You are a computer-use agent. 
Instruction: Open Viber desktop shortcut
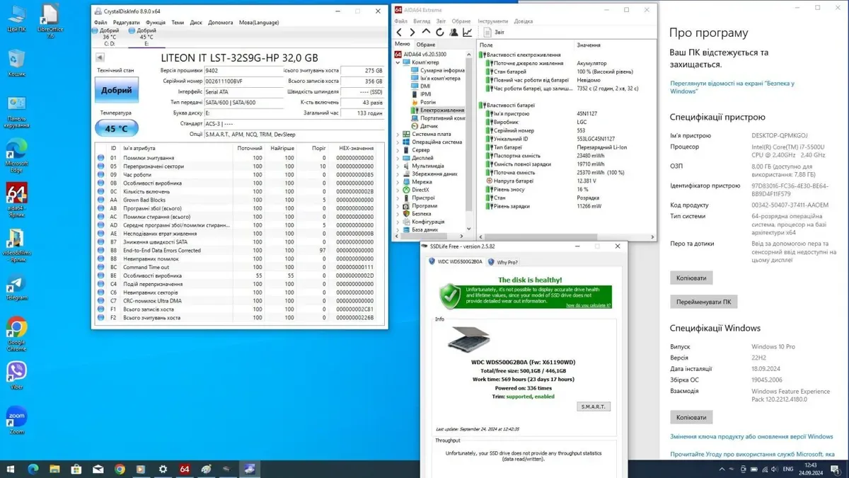(x=16, y=375)
